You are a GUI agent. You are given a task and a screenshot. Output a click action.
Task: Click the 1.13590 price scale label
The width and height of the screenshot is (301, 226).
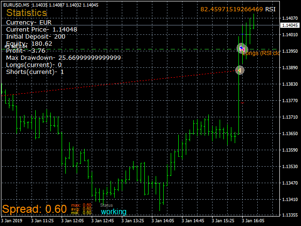(290, 150)
